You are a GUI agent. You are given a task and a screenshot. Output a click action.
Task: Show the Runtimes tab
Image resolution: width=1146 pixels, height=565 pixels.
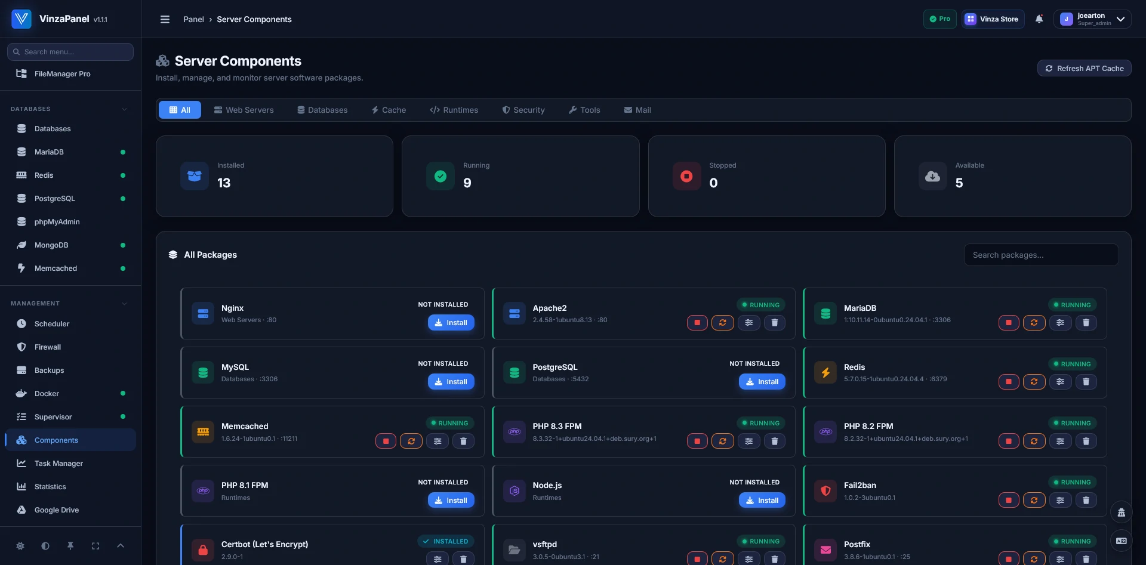point(454,110)
